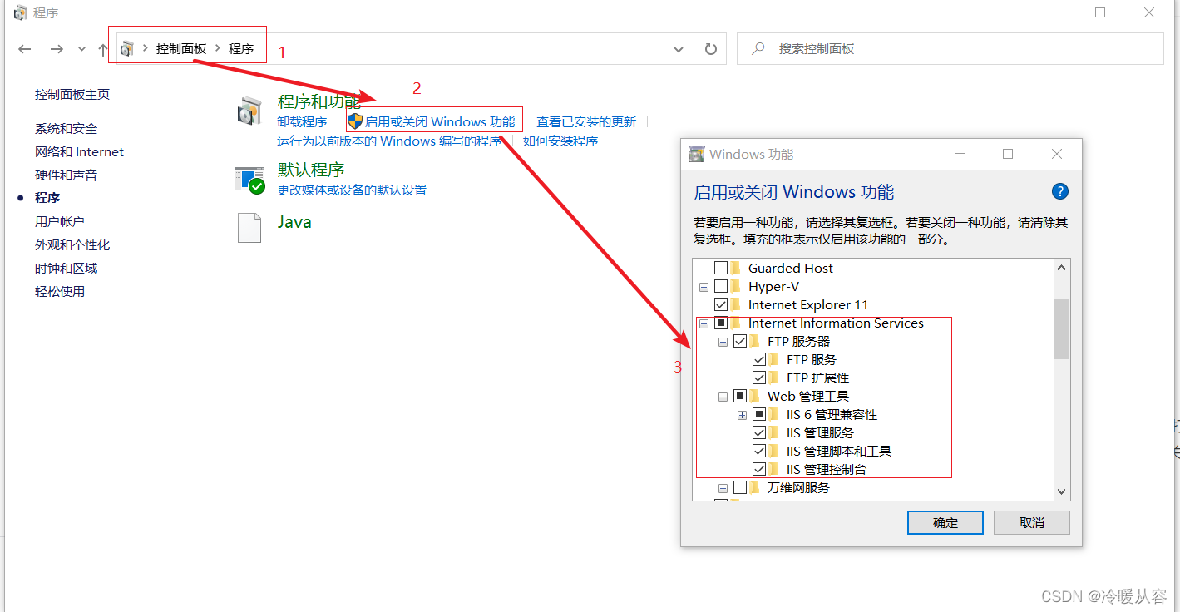The width and height of the screenshot is (1180, 612).
Task: Click the search control panel field
Action: point(950,49)
